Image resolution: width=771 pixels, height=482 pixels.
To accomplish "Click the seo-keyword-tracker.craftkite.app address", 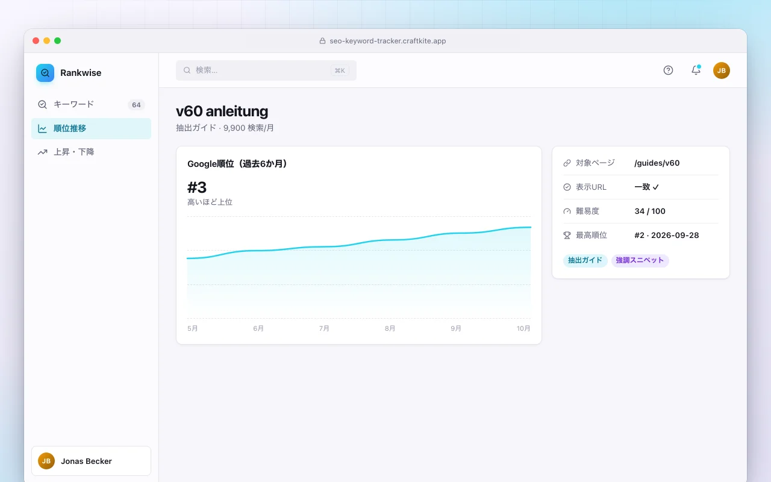I will [x=388, y=41].
